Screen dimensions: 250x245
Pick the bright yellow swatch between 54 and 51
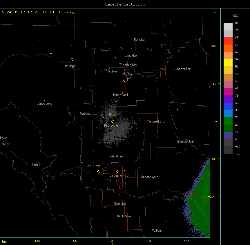228,63
